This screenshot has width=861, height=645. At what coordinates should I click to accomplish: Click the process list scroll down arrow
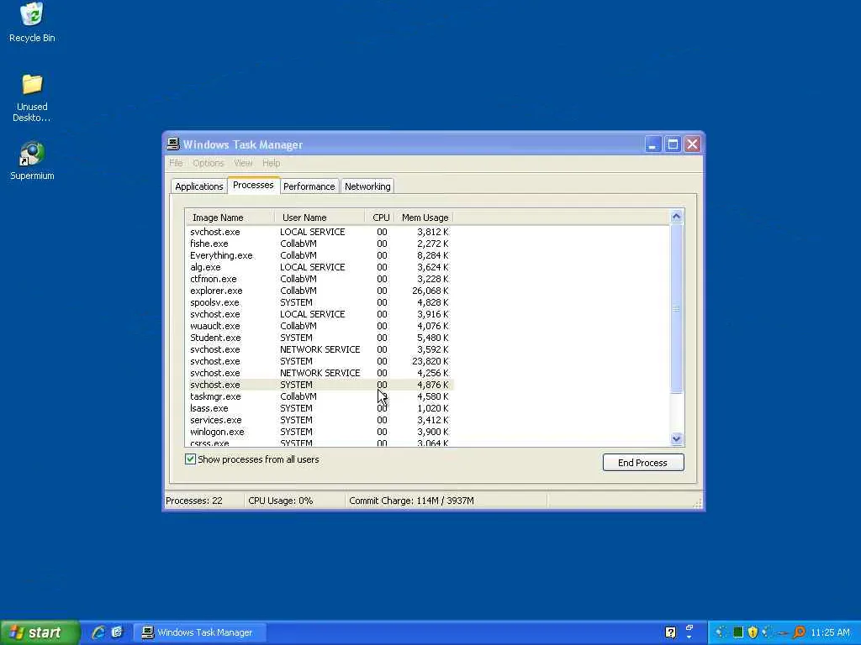click(x=677, y=438)
